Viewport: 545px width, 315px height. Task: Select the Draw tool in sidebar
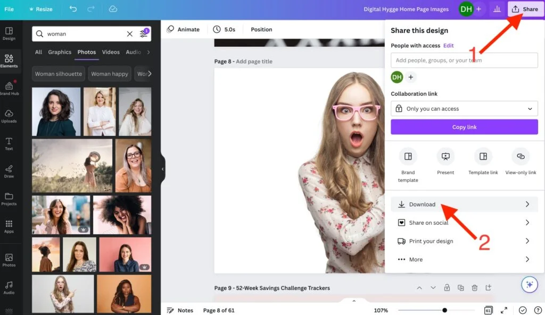pos(9,171)
